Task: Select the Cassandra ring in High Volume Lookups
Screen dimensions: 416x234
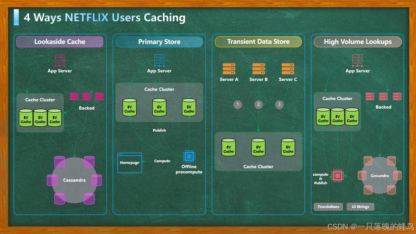Action: tap(379, 176)
